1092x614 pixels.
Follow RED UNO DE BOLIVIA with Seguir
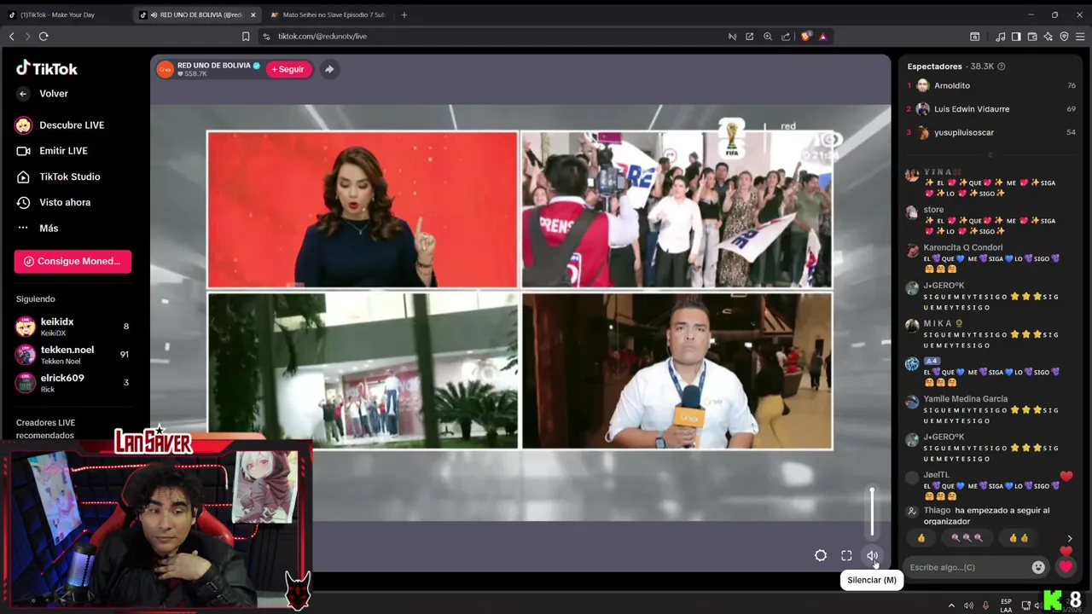click(288, 69)
